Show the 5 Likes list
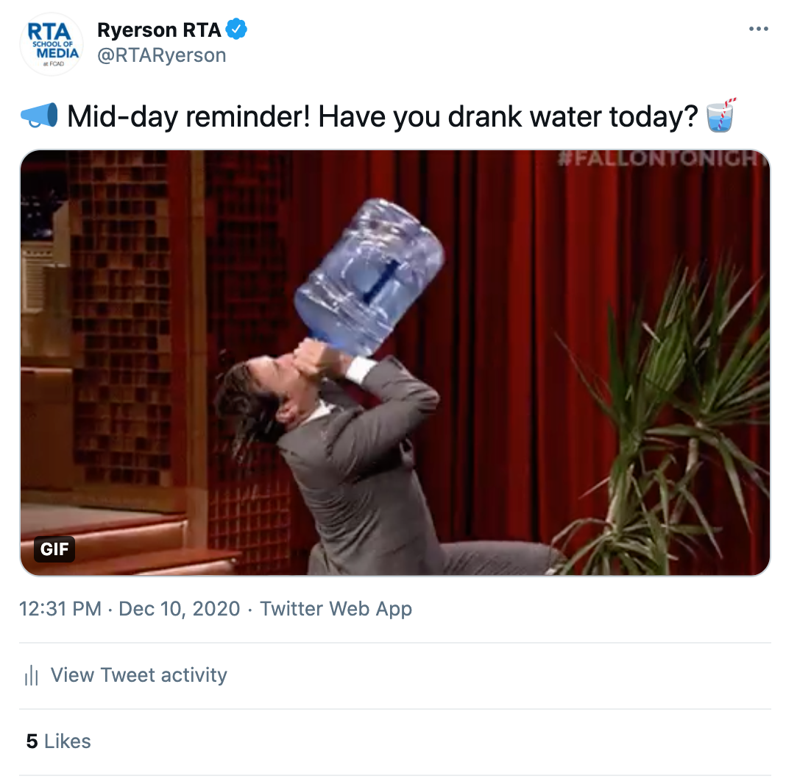Image resolution: width=786 pixels, height=779 pixels. tap(59, 741)
